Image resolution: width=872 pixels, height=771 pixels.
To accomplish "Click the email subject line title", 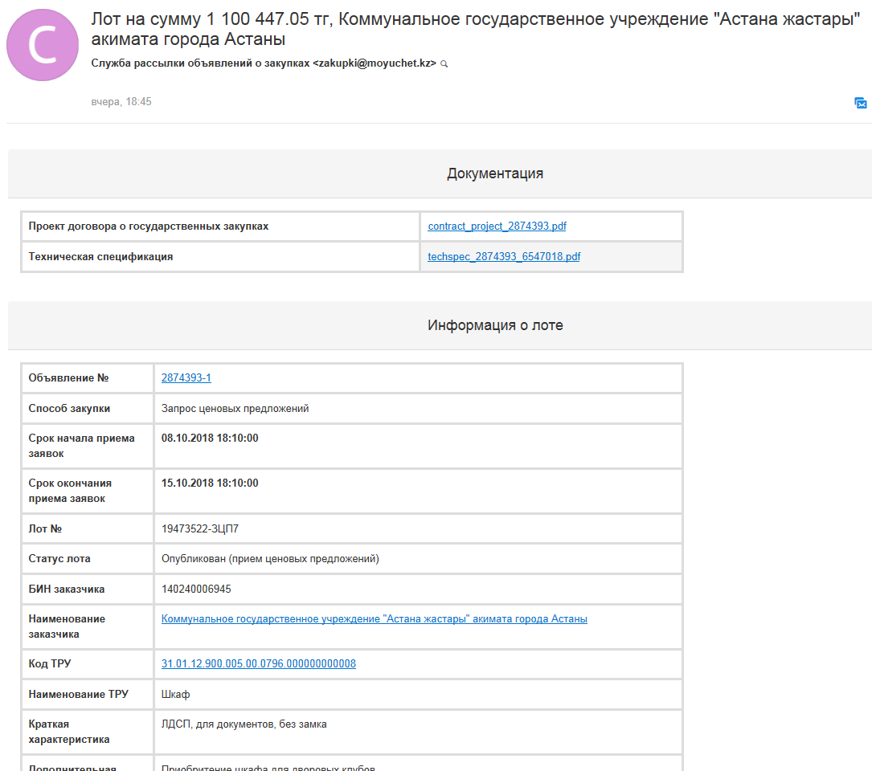I will (x=476, y=29).
